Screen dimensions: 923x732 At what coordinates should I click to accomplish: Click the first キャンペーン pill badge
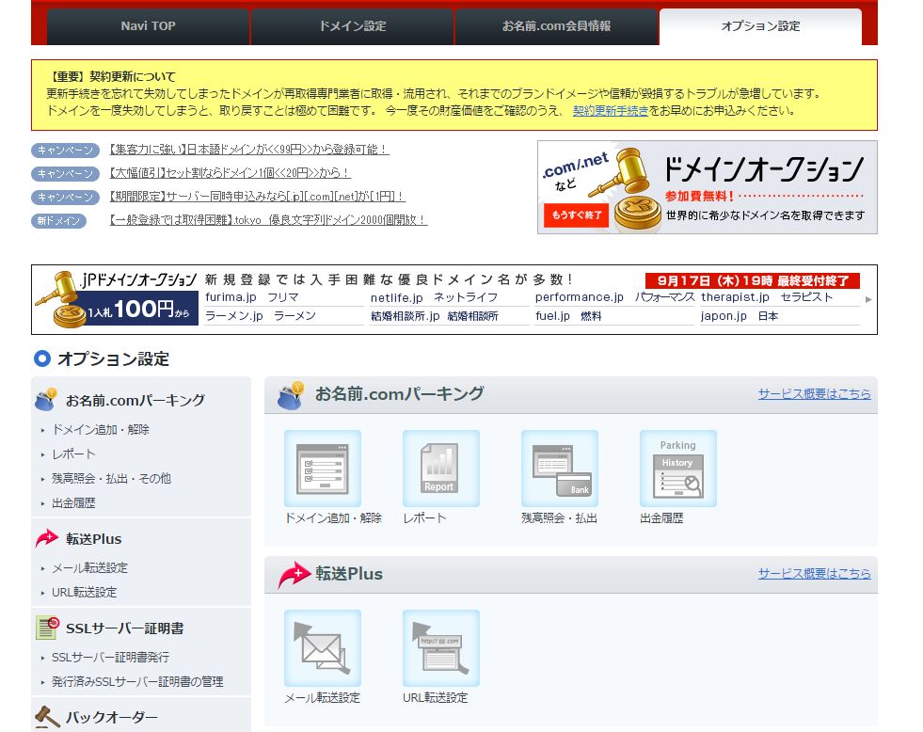(x=65, y=150)
